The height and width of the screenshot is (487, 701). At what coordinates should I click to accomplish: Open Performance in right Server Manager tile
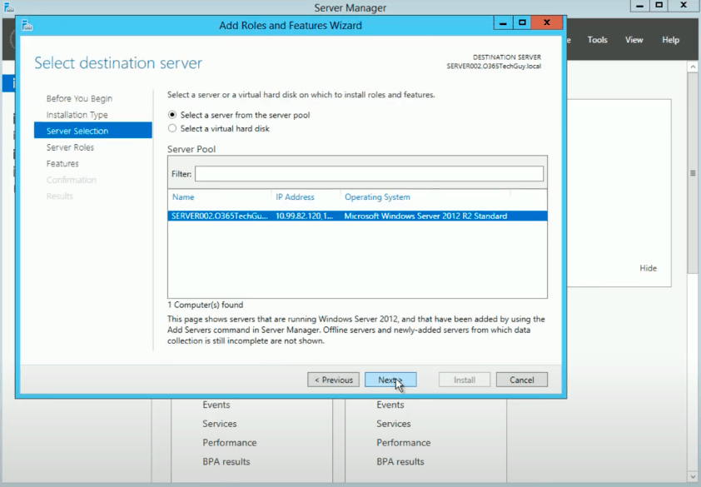403,442
